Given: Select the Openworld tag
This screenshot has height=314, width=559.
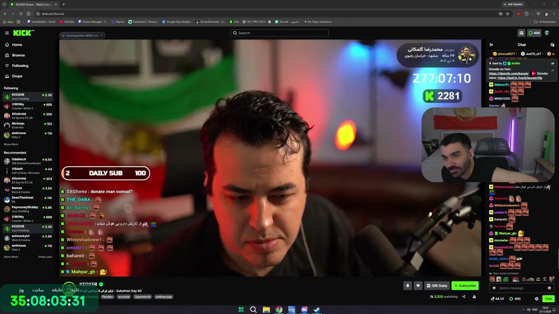Looking at the screenshot, I should [142, 297].
